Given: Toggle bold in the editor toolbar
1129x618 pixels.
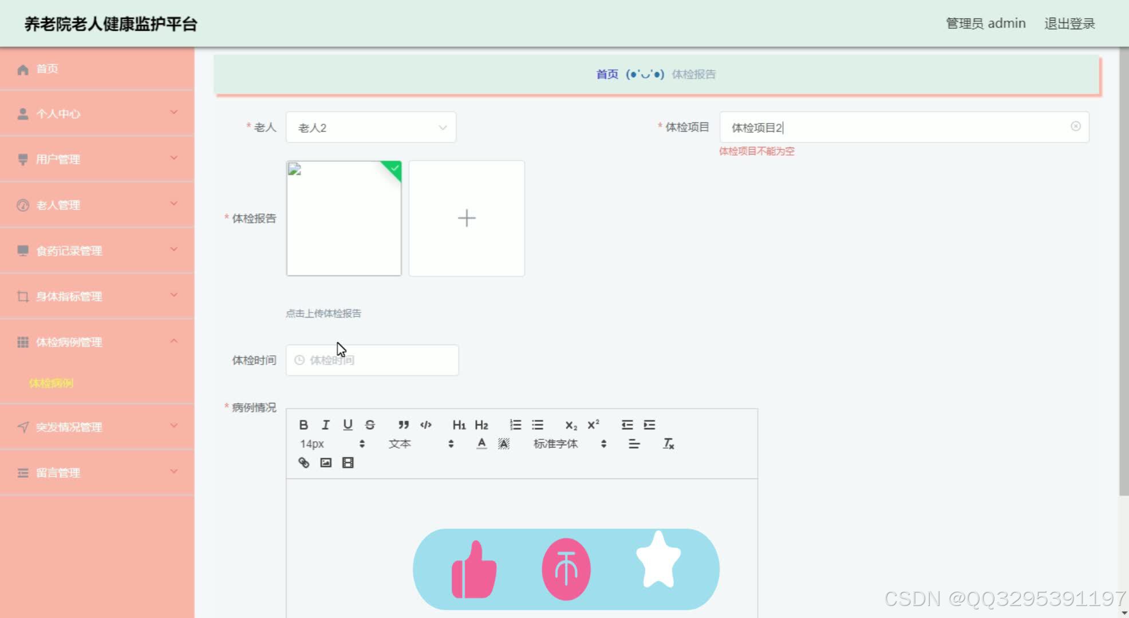Looking at the screenshot, I should tap(303, 425).
